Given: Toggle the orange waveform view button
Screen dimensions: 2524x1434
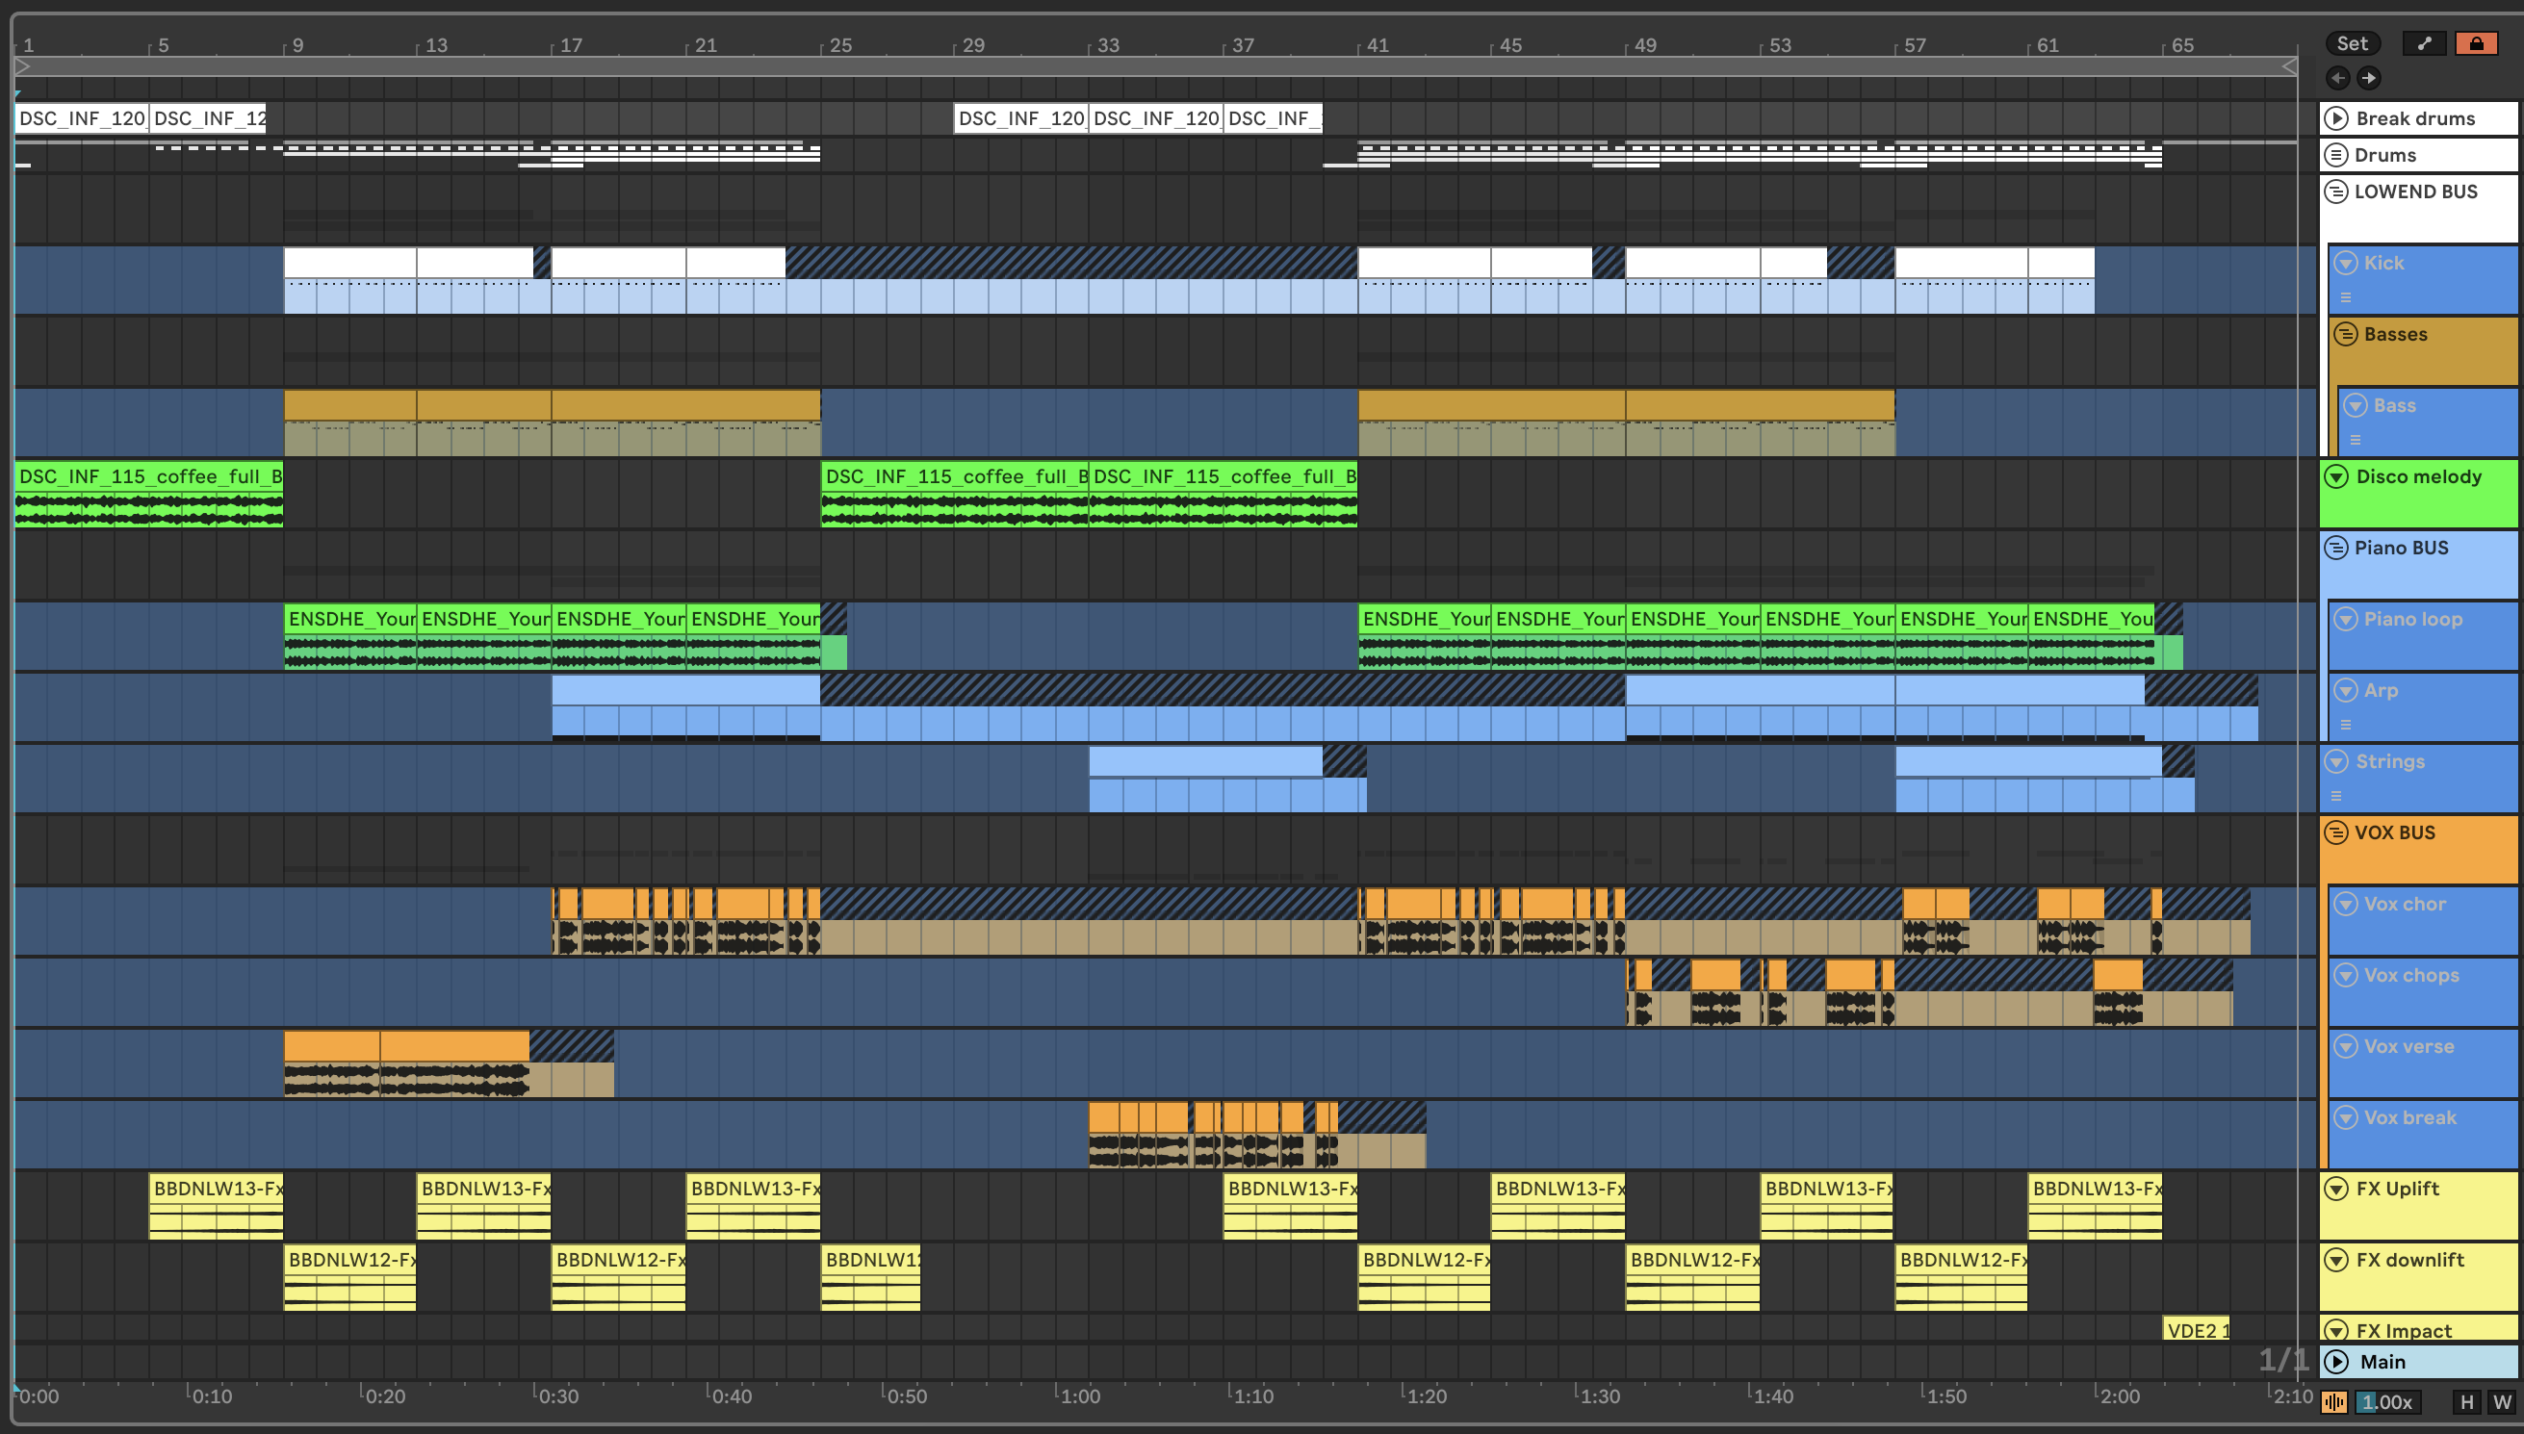Looking at the screenshot, I should (2333, 1402).
